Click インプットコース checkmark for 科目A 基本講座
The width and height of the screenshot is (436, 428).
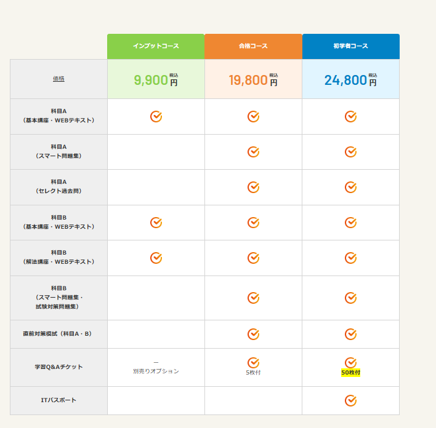tap(156, 116)
